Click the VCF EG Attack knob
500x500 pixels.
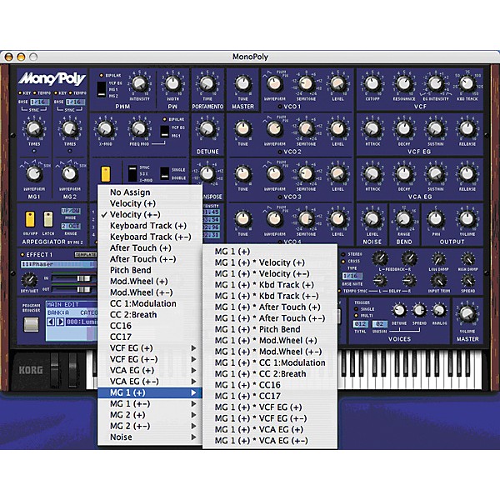pos(372,129)
